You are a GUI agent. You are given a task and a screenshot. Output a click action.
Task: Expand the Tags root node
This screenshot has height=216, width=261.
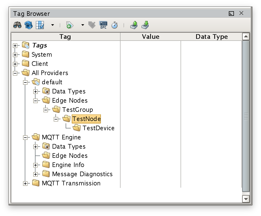point(15,46)
